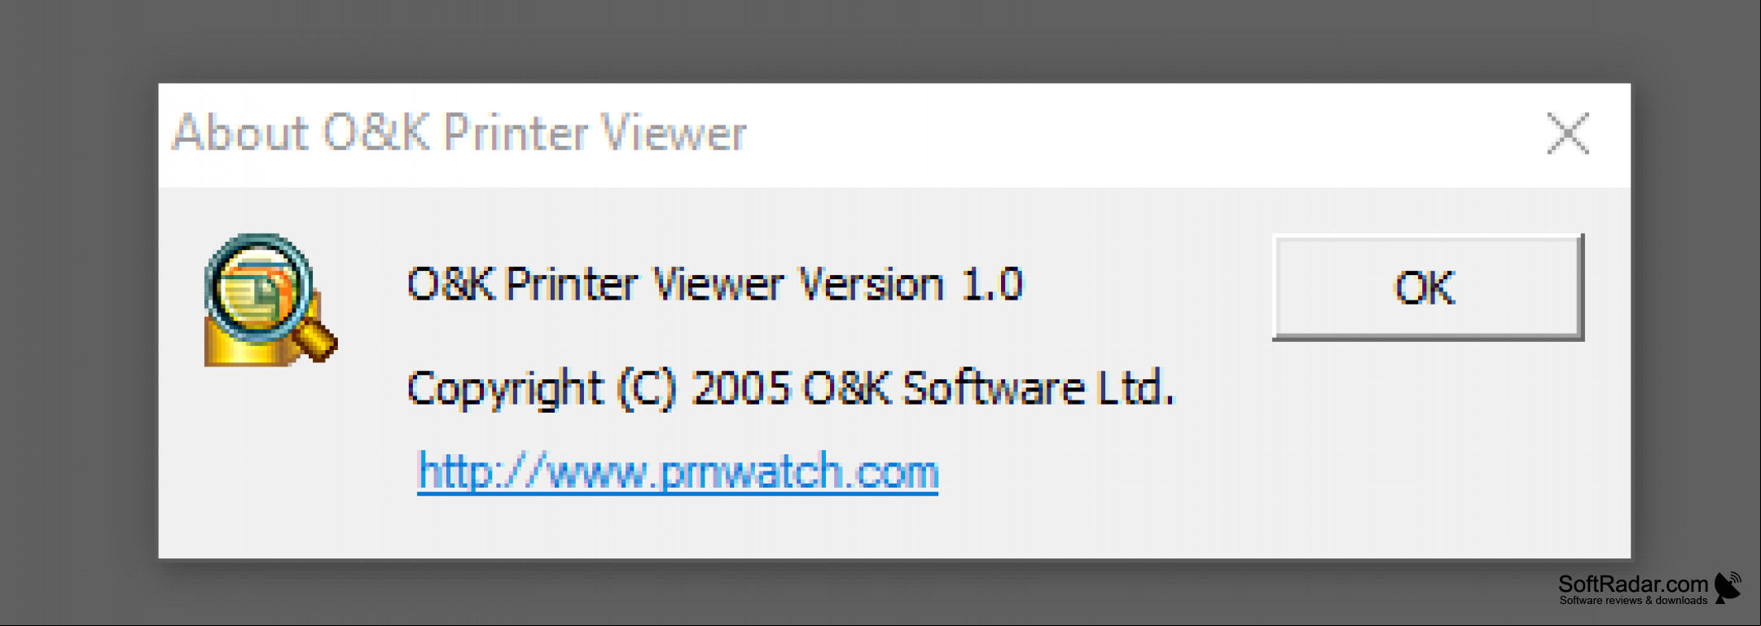Close the About dialog with the X
Screen dimensions: 1761x626
click(1567, 134)
